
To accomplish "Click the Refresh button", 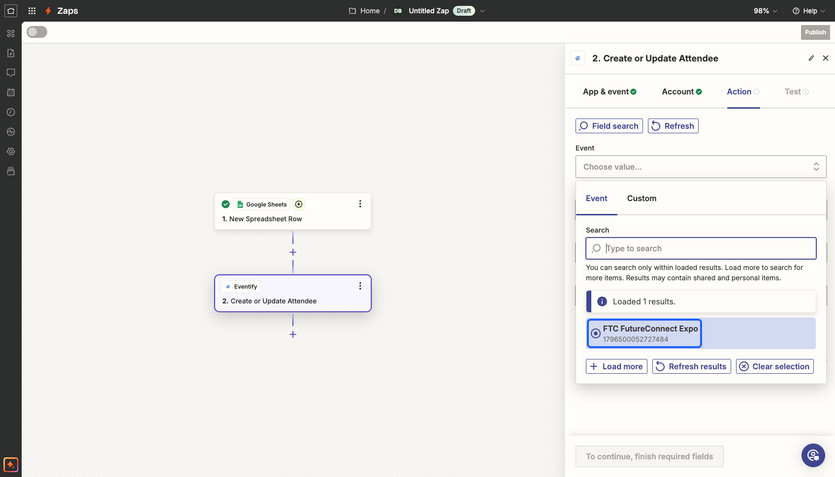I will coord(673,126).
